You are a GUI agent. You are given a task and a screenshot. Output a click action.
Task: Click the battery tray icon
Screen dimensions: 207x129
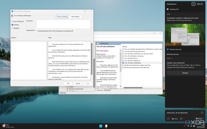click(194, 126)
